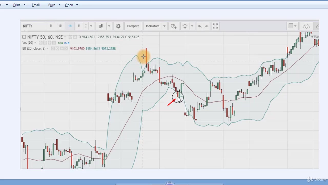Open the dropdown arrow beside the candlestick icon
Screen dimensions: 328x185
[109, 26]
